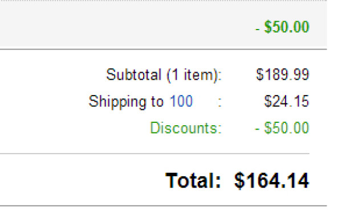Image resolution: width=342 pixels, height=211 pixels.
Task: Click the - $50.00 amount beside Discounts
Action: 282,128
